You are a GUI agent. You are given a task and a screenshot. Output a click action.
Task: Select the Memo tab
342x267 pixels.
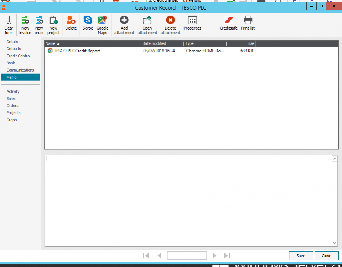(21, 77)
